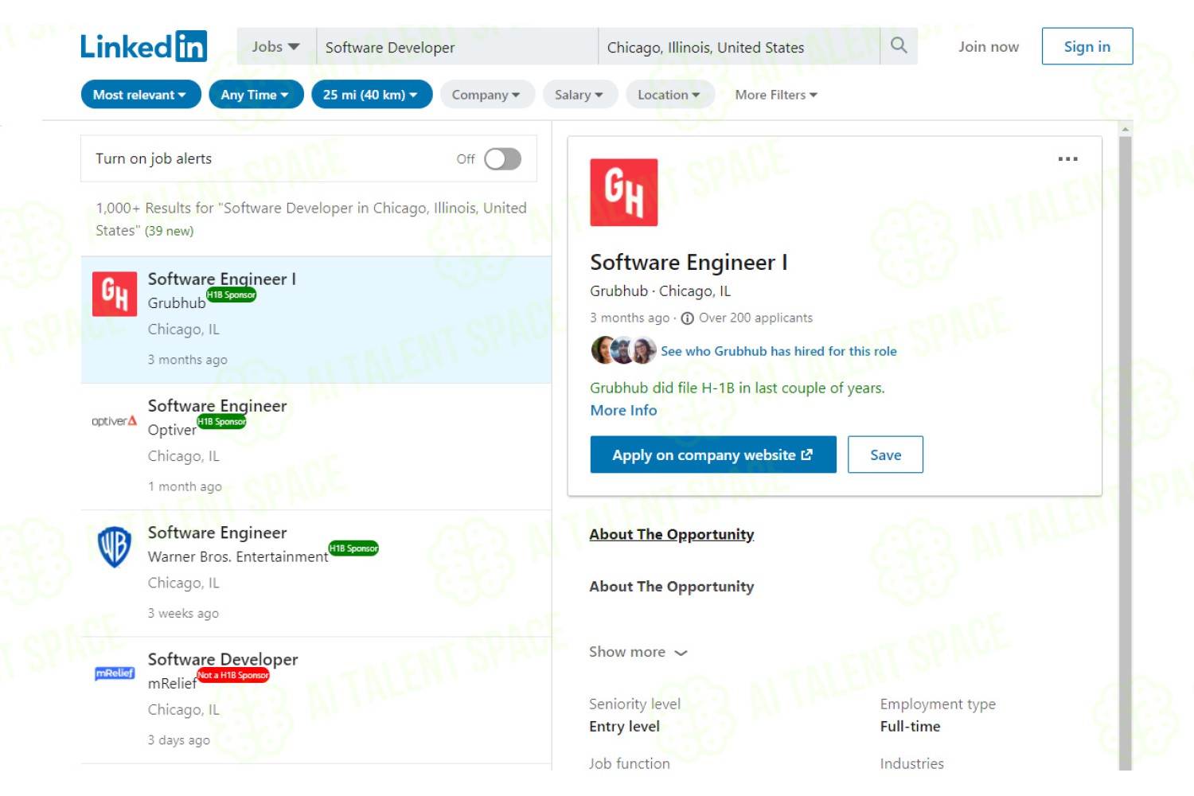Select the Software Developer mRelief listing
The width and height of the screenshot is (1194, 796).
(x=316, y=700)
